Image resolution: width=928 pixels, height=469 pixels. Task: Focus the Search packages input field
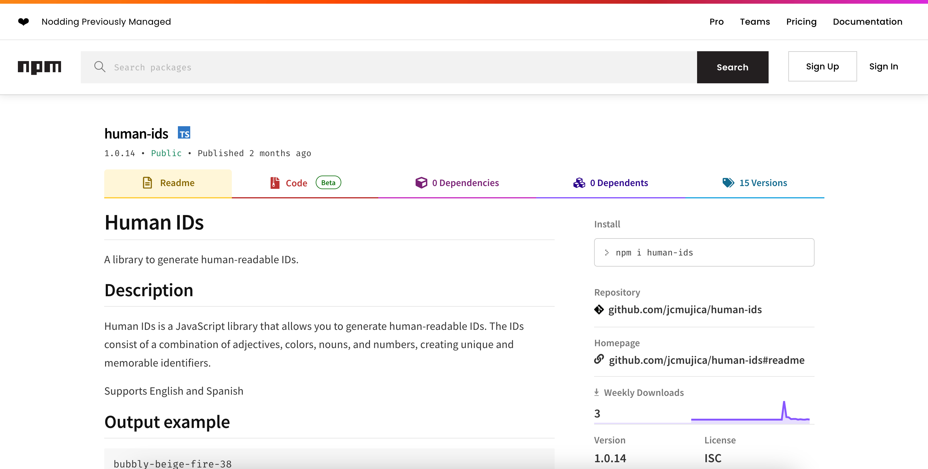point(389,67)
